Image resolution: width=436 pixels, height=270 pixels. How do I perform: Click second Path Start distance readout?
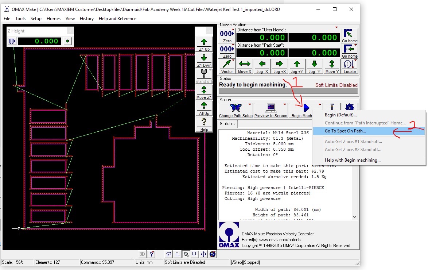click(x=314, y=53)
